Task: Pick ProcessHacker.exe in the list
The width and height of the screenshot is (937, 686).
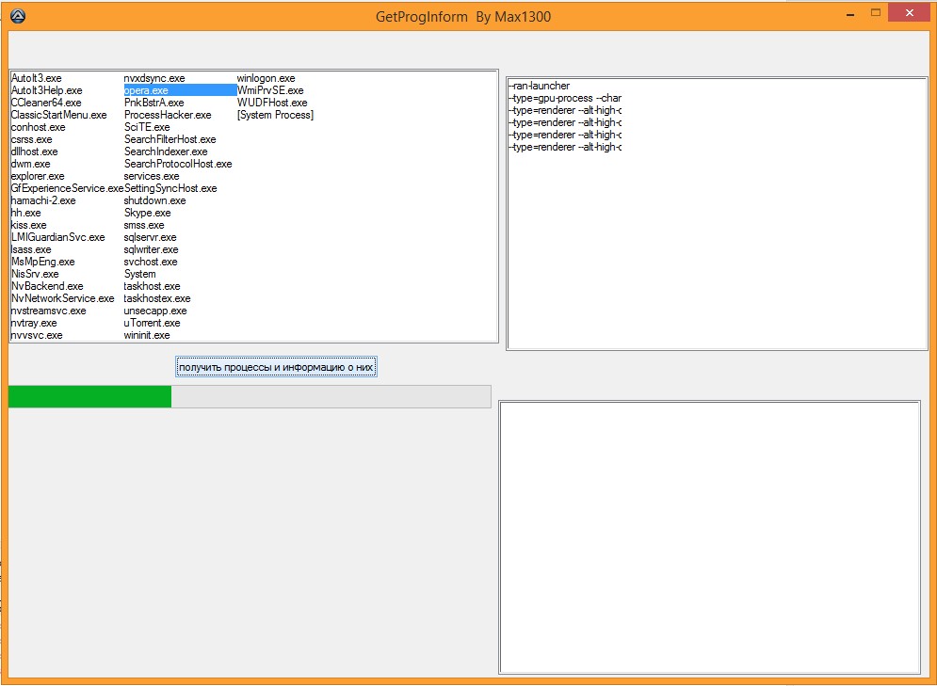Action: [168, 115]
